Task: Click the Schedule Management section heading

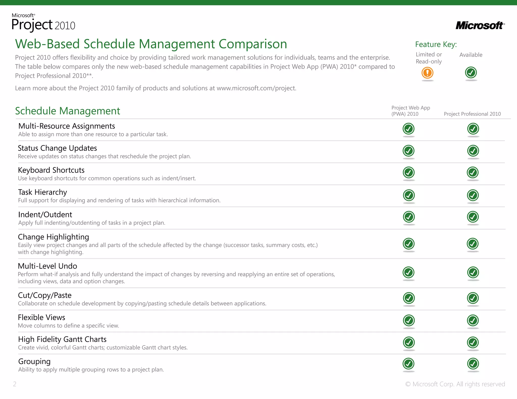Action: 67,111
